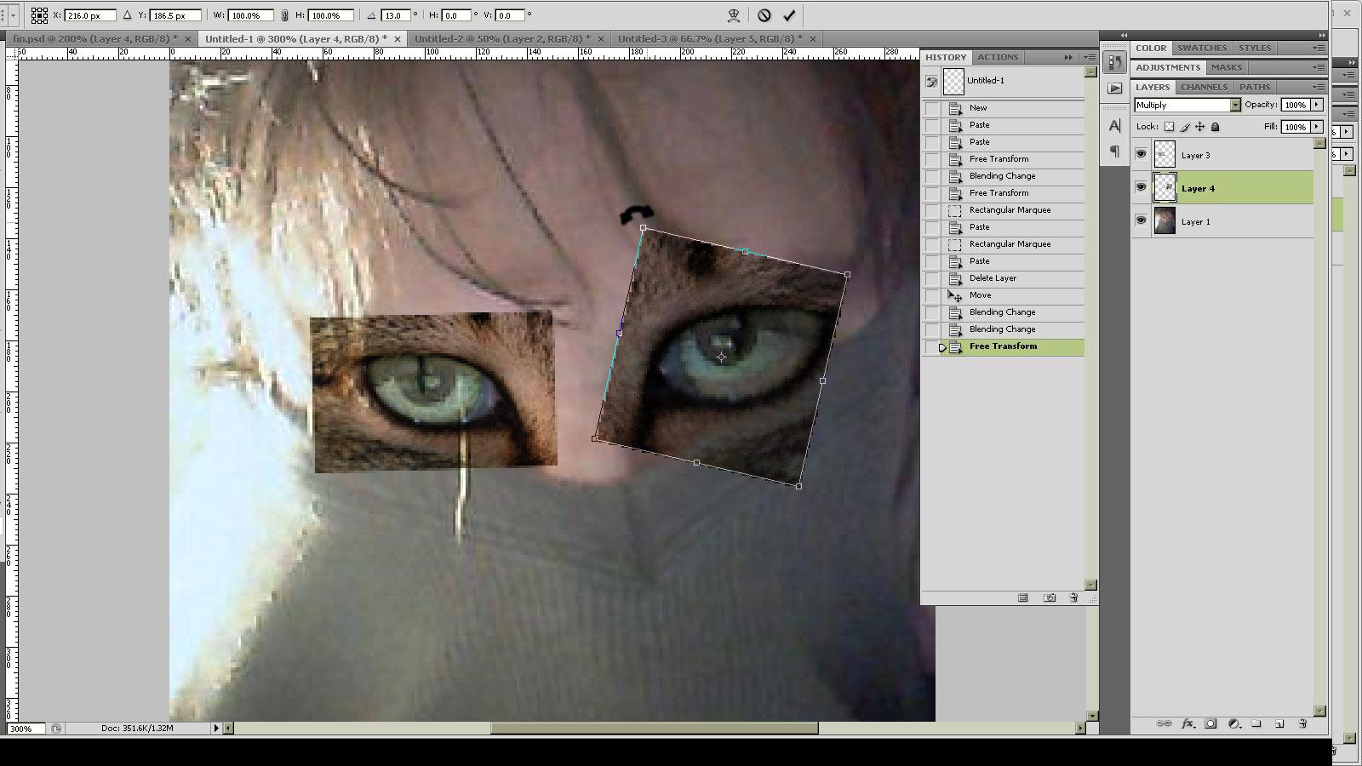1362x766 pixels.
Task: Open the Actions panel play dock icon
Action: [x=1115, y=89]
